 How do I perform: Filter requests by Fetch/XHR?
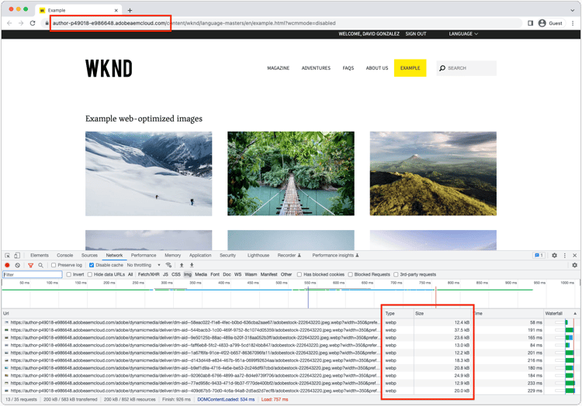[148, 274]
